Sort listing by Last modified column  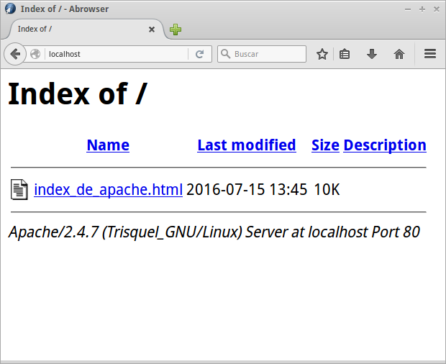pyautogui.click(x=246, y=145)
